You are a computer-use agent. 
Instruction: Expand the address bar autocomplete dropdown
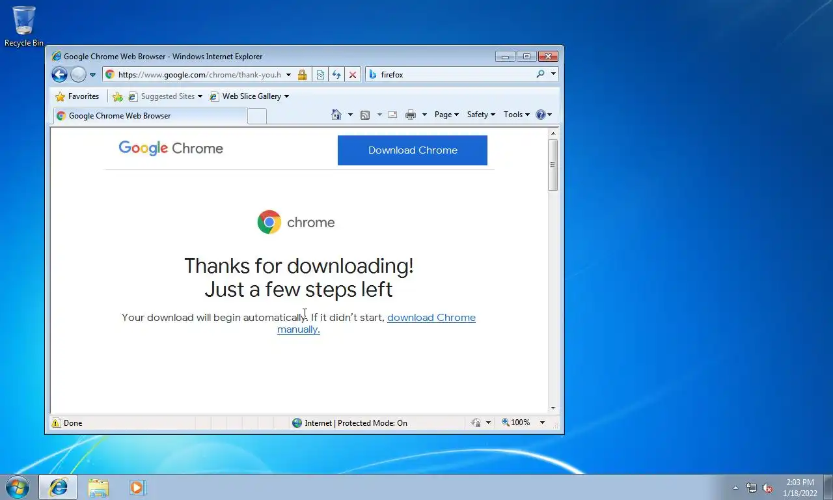[x=289, y=75]
